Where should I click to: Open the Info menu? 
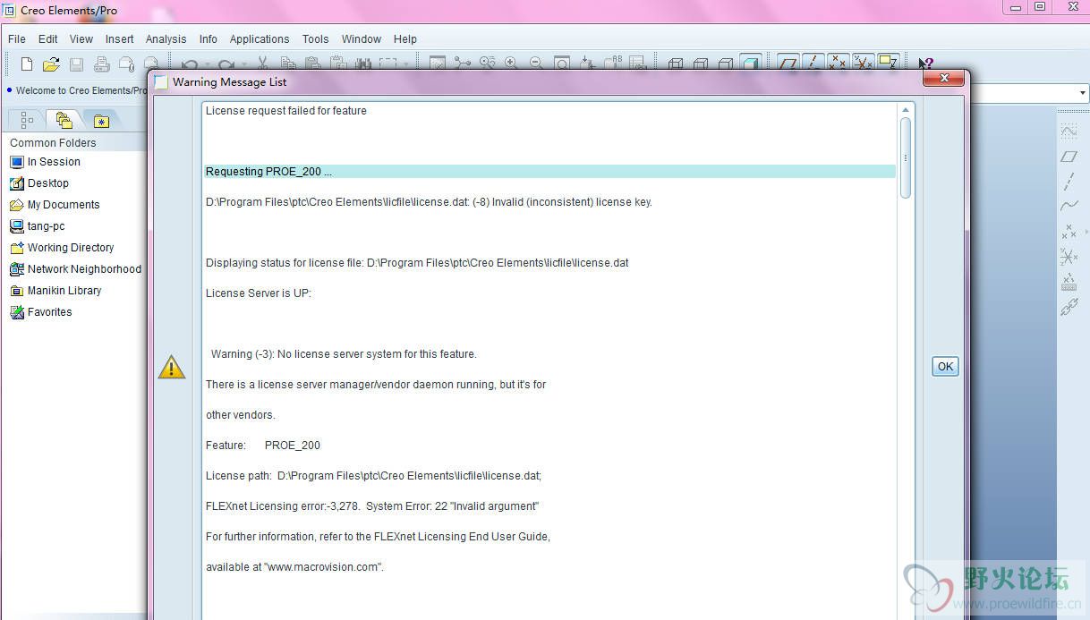coord(209,39)
